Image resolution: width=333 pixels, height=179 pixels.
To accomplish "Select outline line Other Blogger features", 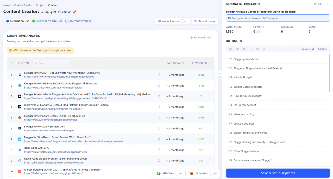I will tap(278, 151).
